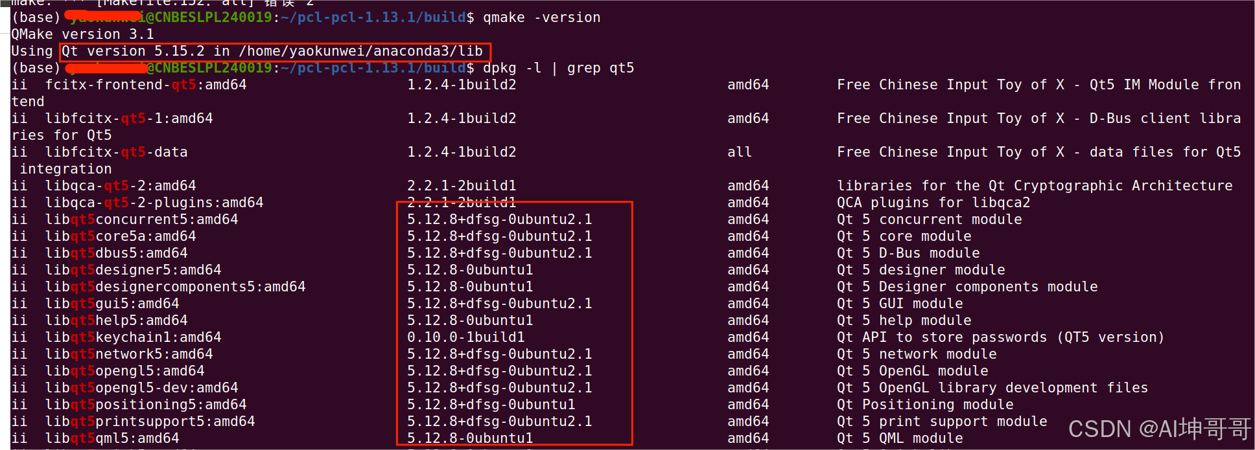Select package name fcitx-frontend-qt5:amd64
The image size is (1255, 450).
(x=146, y=85)
